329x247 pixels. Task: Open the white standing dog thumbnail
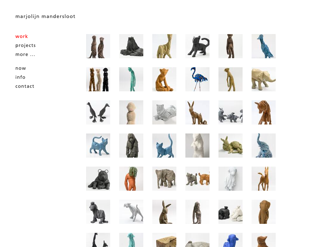point(131,212)
